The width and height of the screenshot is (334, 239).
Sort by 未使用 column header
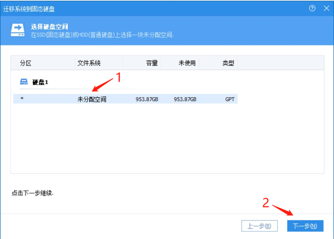(187, 63)
